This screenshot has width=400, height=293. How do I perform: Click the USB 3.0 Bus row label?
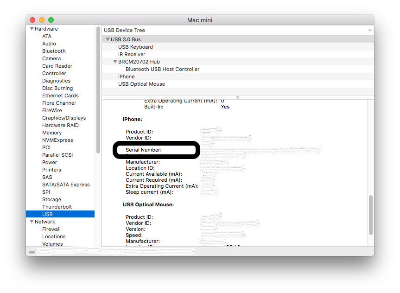tap(126, 39)
